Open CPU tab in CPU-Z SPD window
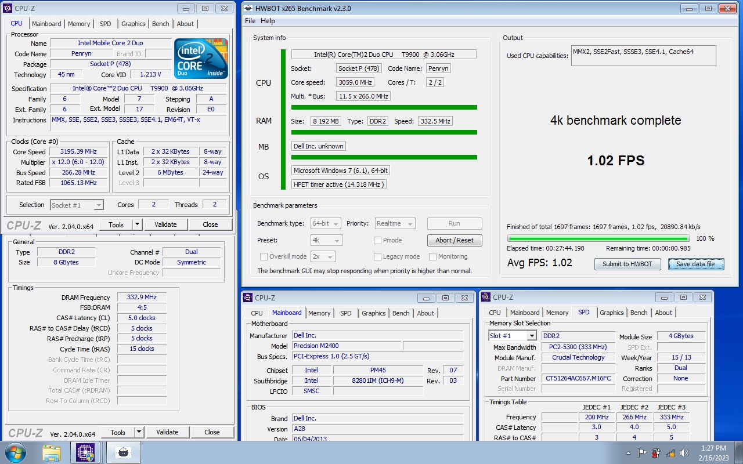743x464 pixels. coord(495,313)
